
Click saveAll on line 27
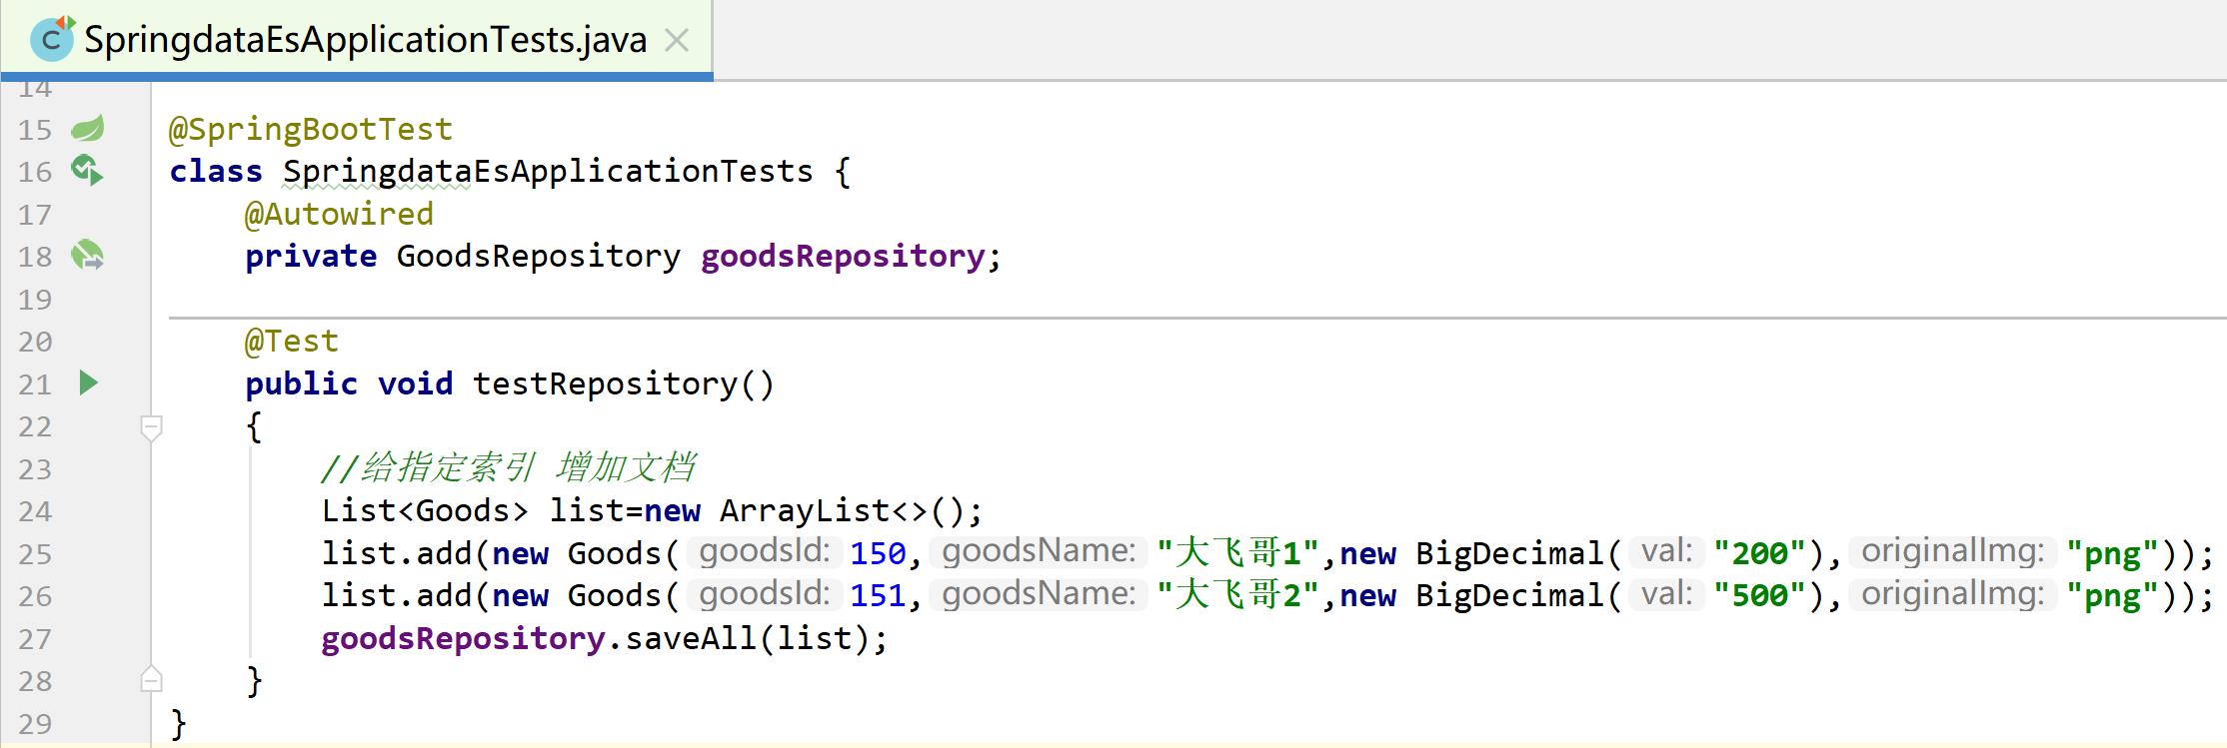click(x=691, y=639)
